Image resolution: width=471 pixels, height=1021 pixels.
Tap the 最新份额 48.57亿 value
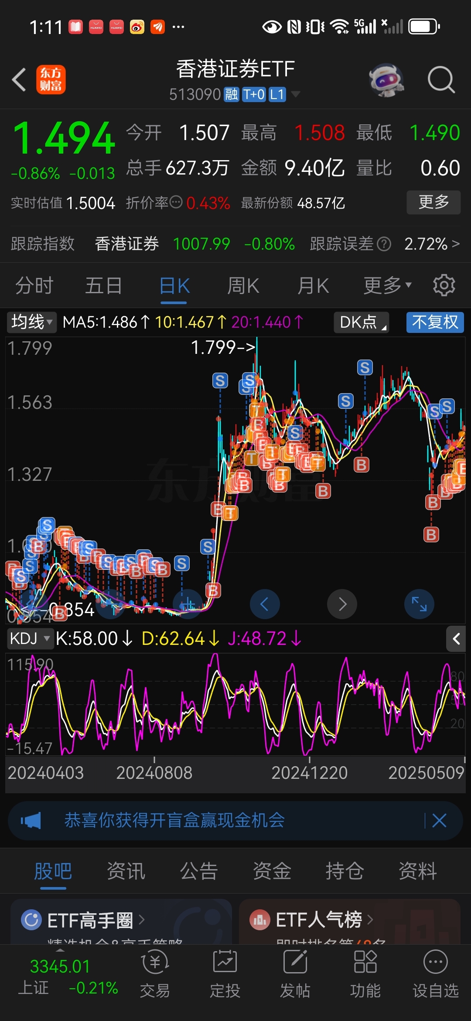pyautogui.click(x=321, y=203)
